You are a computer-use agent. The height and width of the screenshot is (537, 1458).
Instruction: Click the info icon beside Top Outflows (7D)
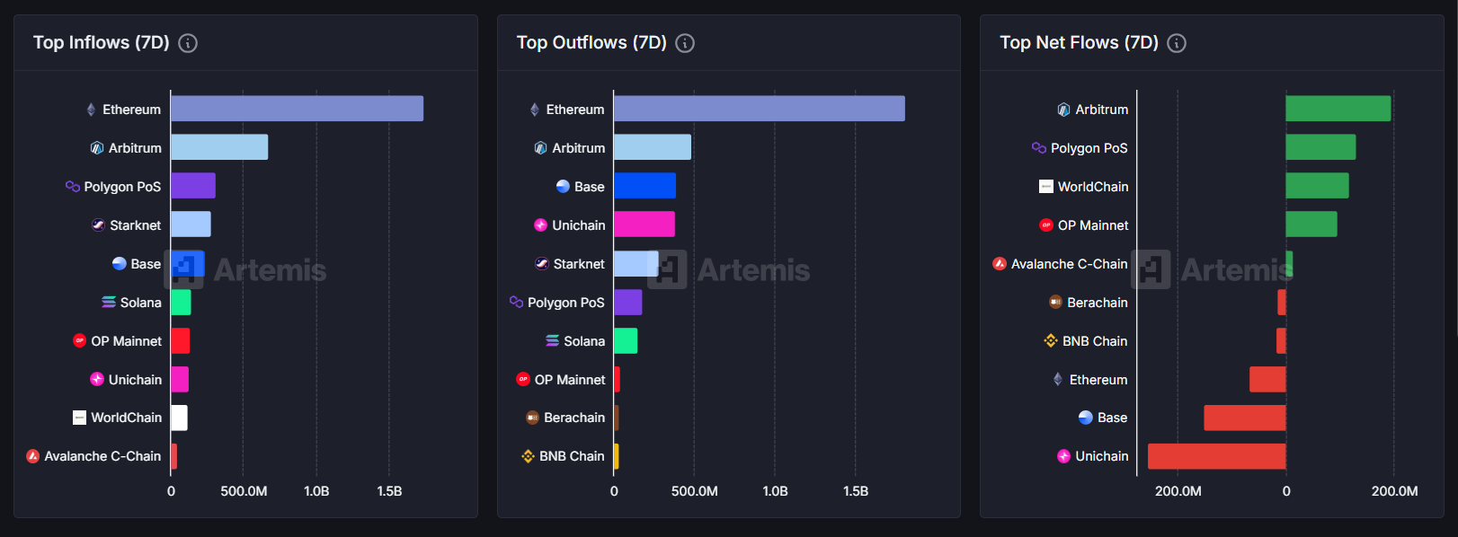point(685,43)
